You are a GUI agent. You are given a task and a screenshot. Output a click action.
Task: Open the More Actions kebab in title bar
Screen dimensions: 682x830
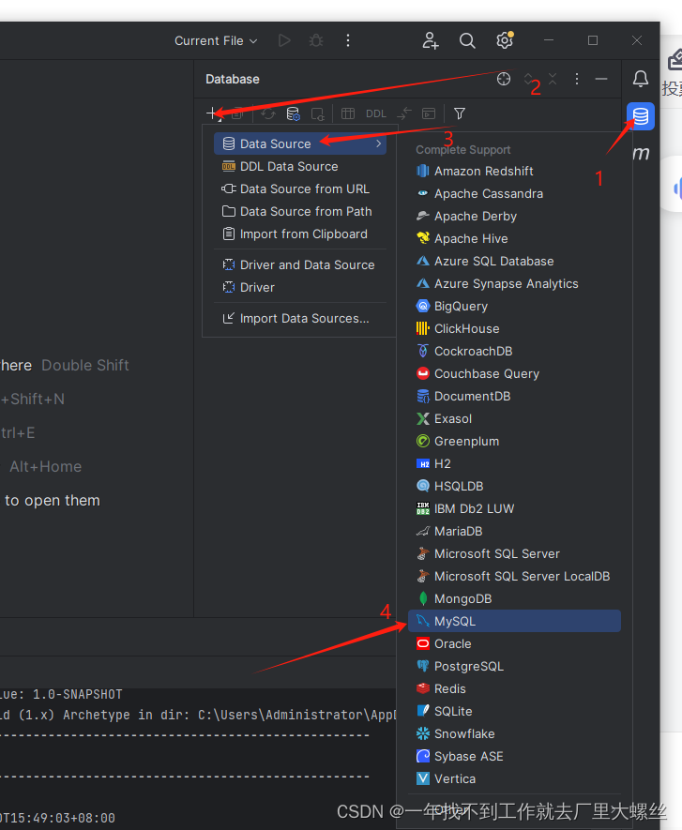tap(348, 40)
